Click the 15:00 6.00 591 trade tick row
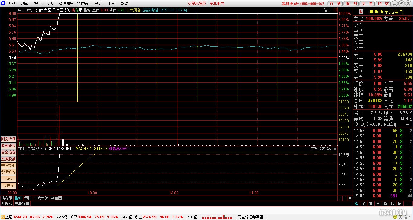 coord(383,196)
